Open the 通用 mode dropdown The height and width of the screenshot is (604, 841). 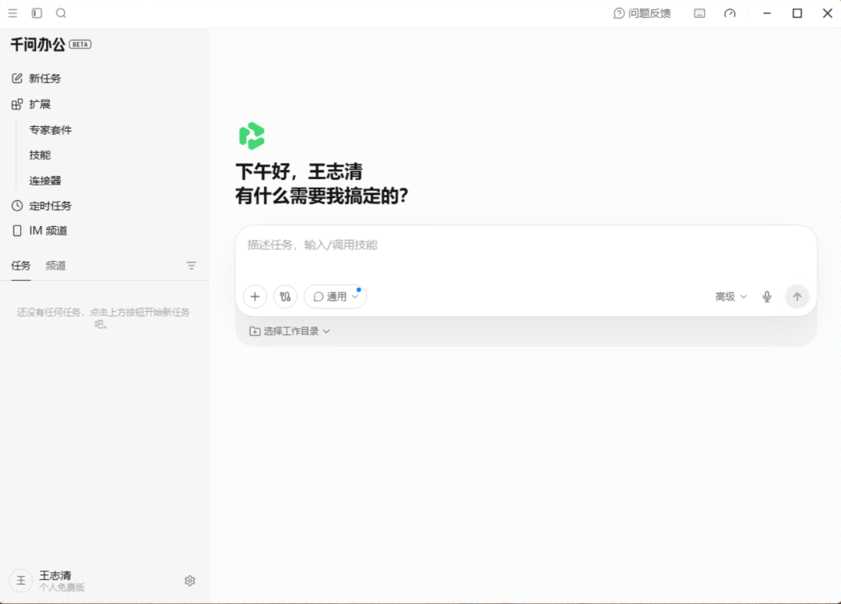(335, 296)
